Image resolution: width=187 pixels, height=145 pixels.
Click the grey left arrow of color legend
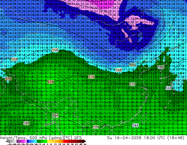coord(7,141)
